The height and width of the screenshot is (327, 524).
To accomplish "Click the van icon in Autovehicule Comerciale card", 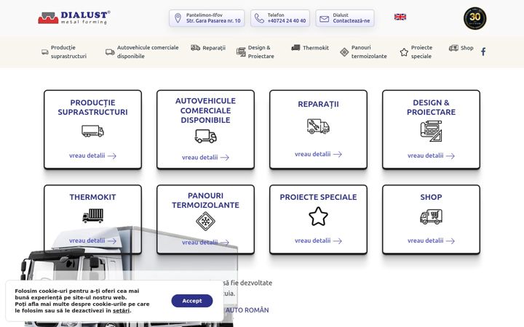I will (x=205, y=136).
